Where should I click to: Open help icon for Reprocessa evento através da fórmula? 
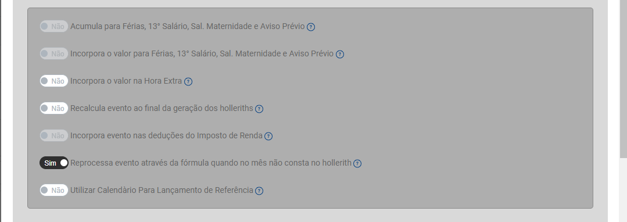click(x=357, y=163)
